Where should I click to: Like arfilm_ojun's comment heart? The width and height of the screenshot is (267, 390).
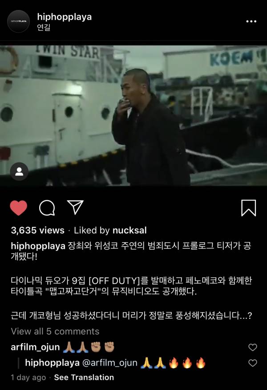tap(253, 347)
